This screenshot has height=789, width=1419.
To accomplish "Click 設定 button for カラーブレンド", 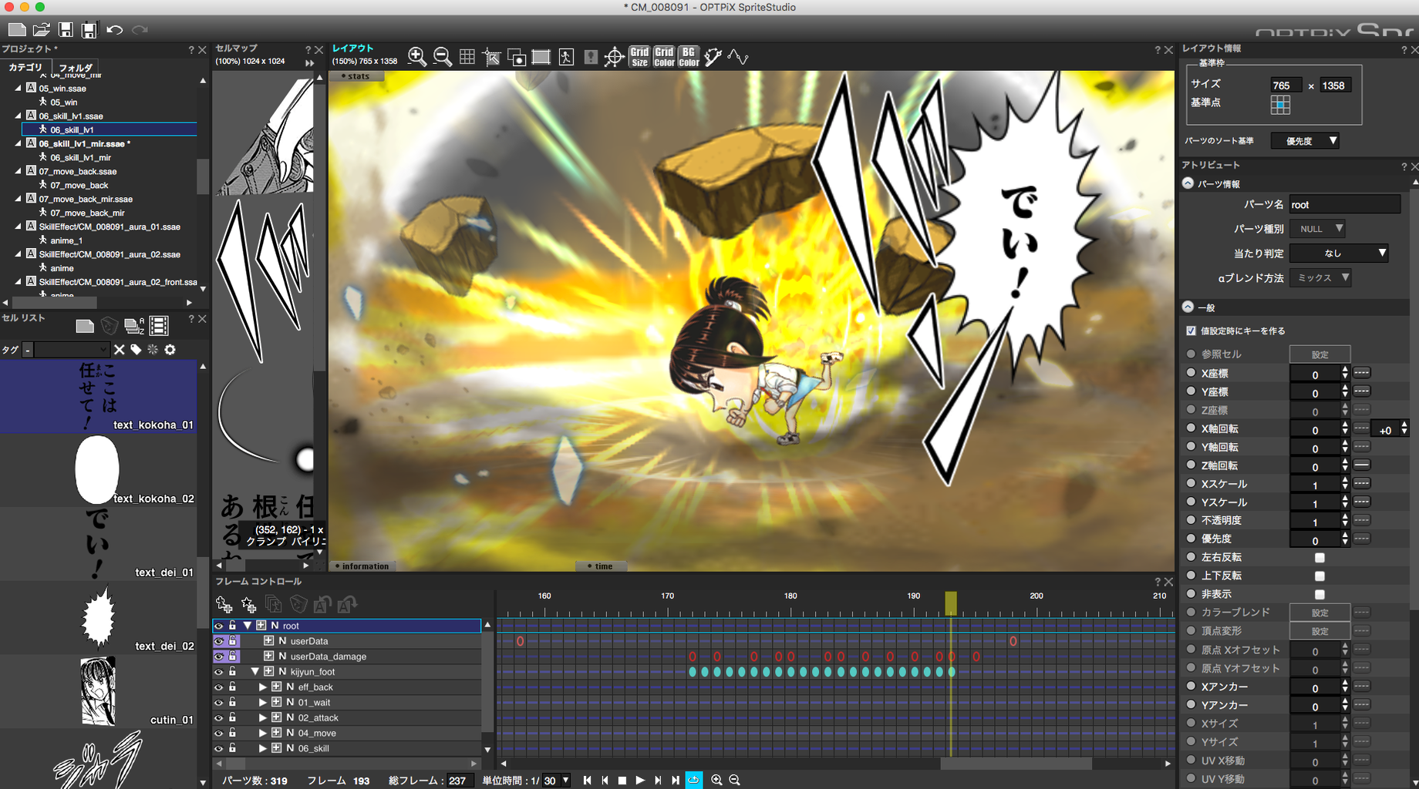I will tap(1320, 613).
